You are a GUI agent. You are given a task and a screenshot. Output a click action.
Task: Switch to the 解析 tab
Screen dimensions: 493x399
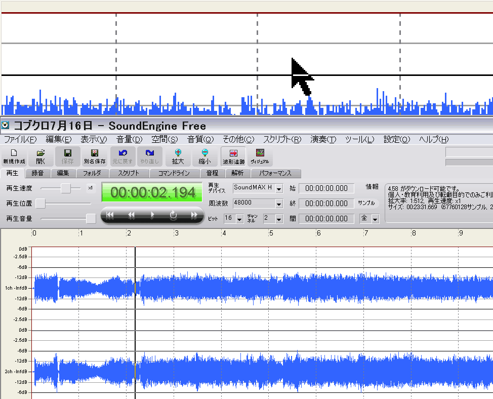tap(238, 173)
